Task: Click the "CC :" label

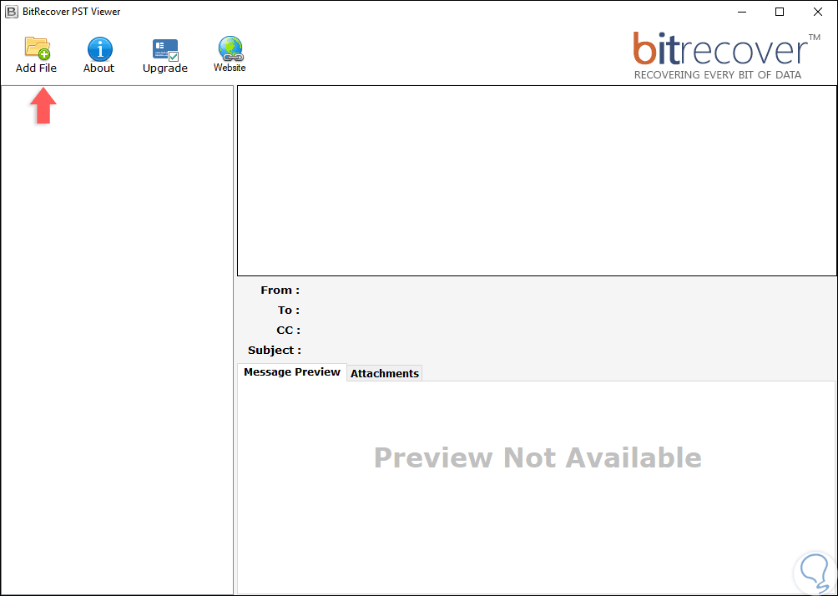Action: pyautogui.click(x=288, y=331)
